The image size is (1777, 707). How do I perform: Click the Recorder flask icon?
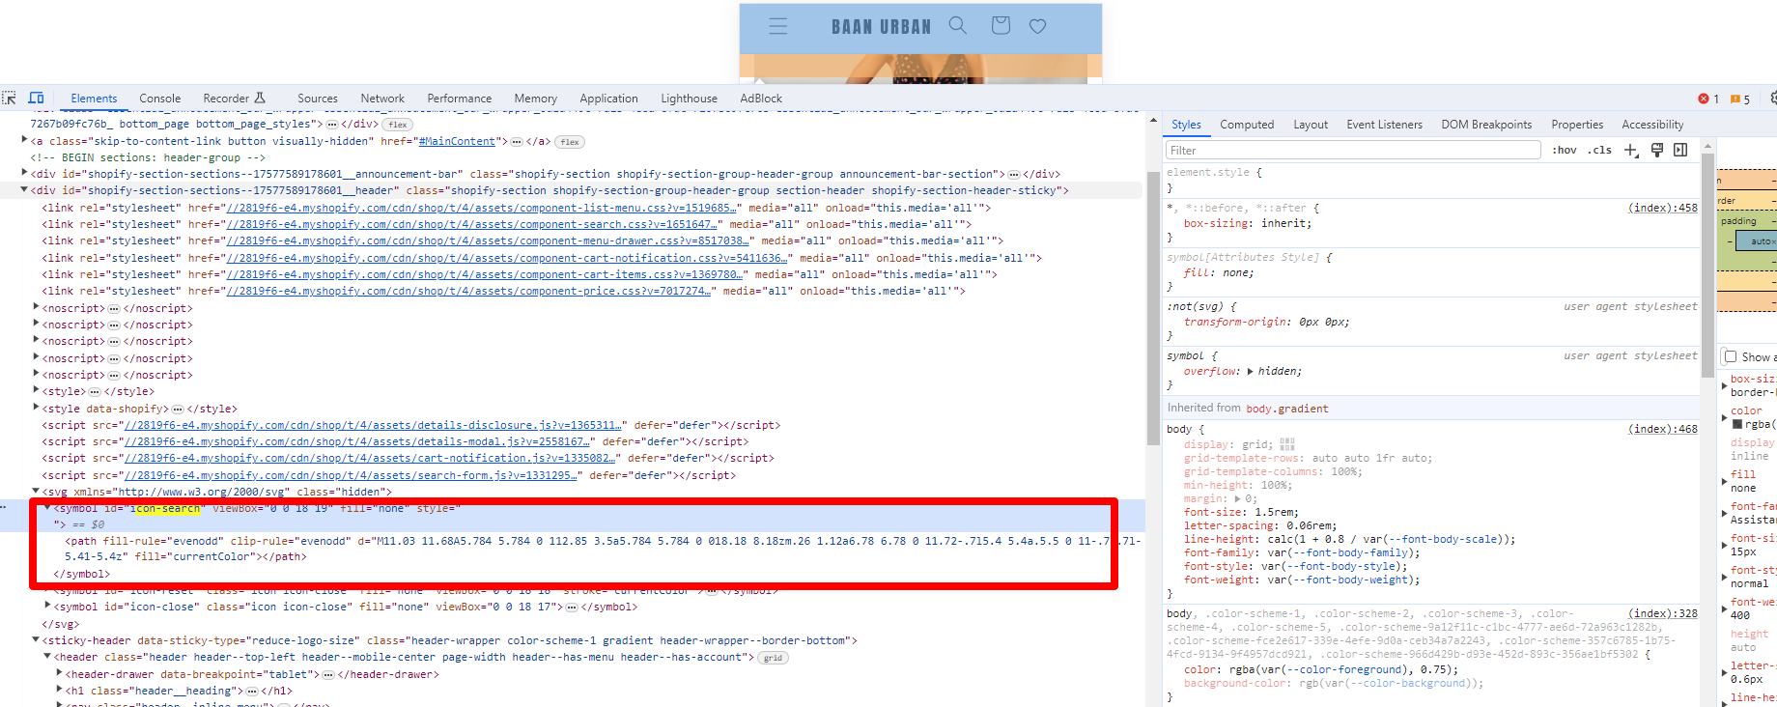pos(260,98)
